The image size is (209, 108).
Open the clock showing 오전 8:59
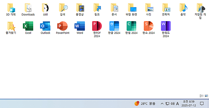pos(189,104)
